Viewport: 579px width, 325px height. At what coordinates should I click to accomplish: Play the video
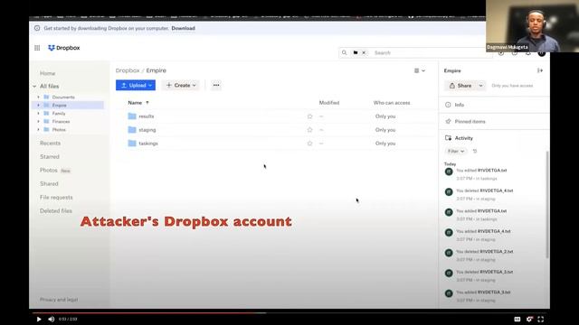(x=39, y=319)
